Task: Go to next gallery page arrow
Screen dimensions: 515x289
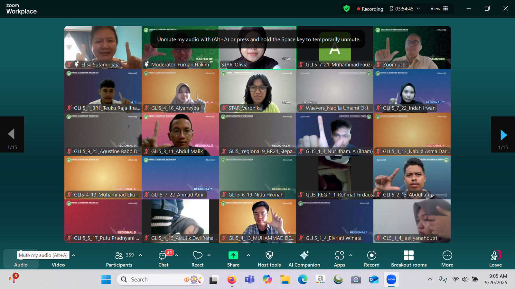Action: [x=503, y=135]
